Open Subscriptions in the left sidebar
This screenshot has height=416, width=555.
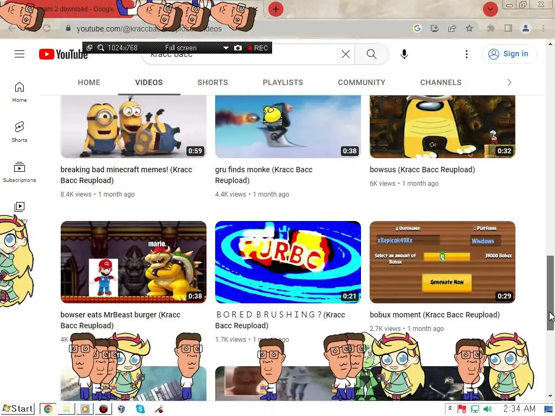pyautogui.click(x=20, y=172)
